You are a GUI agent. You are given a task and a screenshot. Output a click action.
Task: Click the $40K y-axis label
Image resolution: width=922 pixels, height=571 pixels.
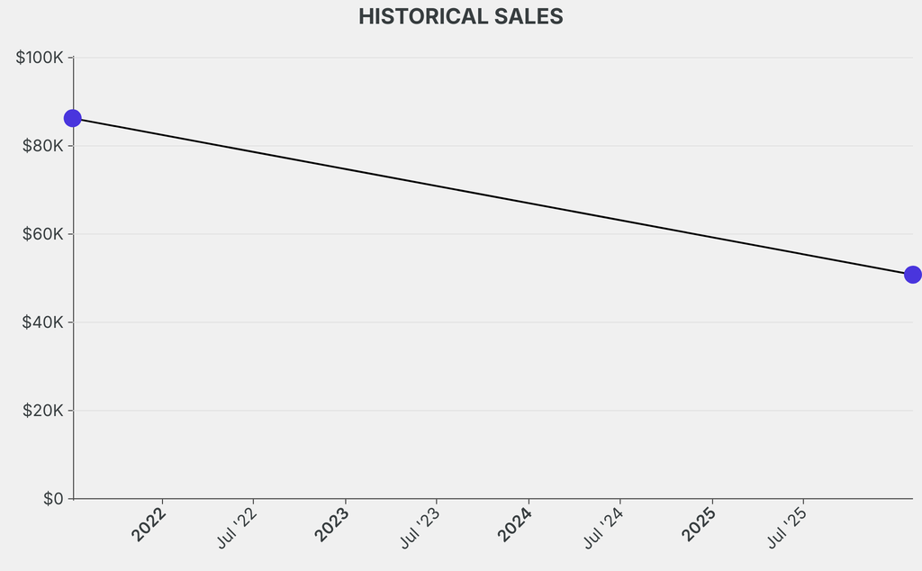(42, 322)
